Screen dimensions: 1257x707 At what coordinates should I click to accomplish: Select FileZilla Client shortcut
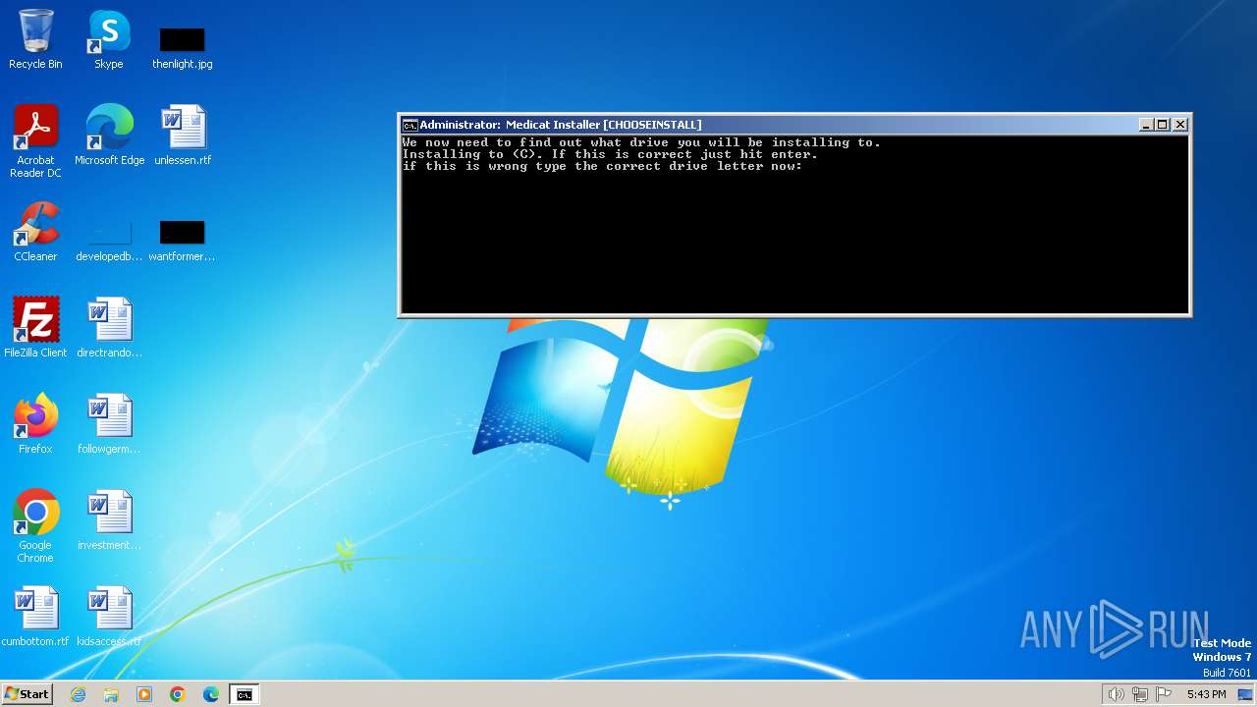click(x=35, y=328)
